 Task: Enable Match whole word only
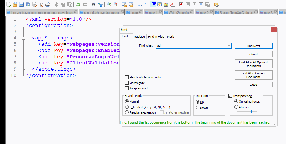(127, 77)
